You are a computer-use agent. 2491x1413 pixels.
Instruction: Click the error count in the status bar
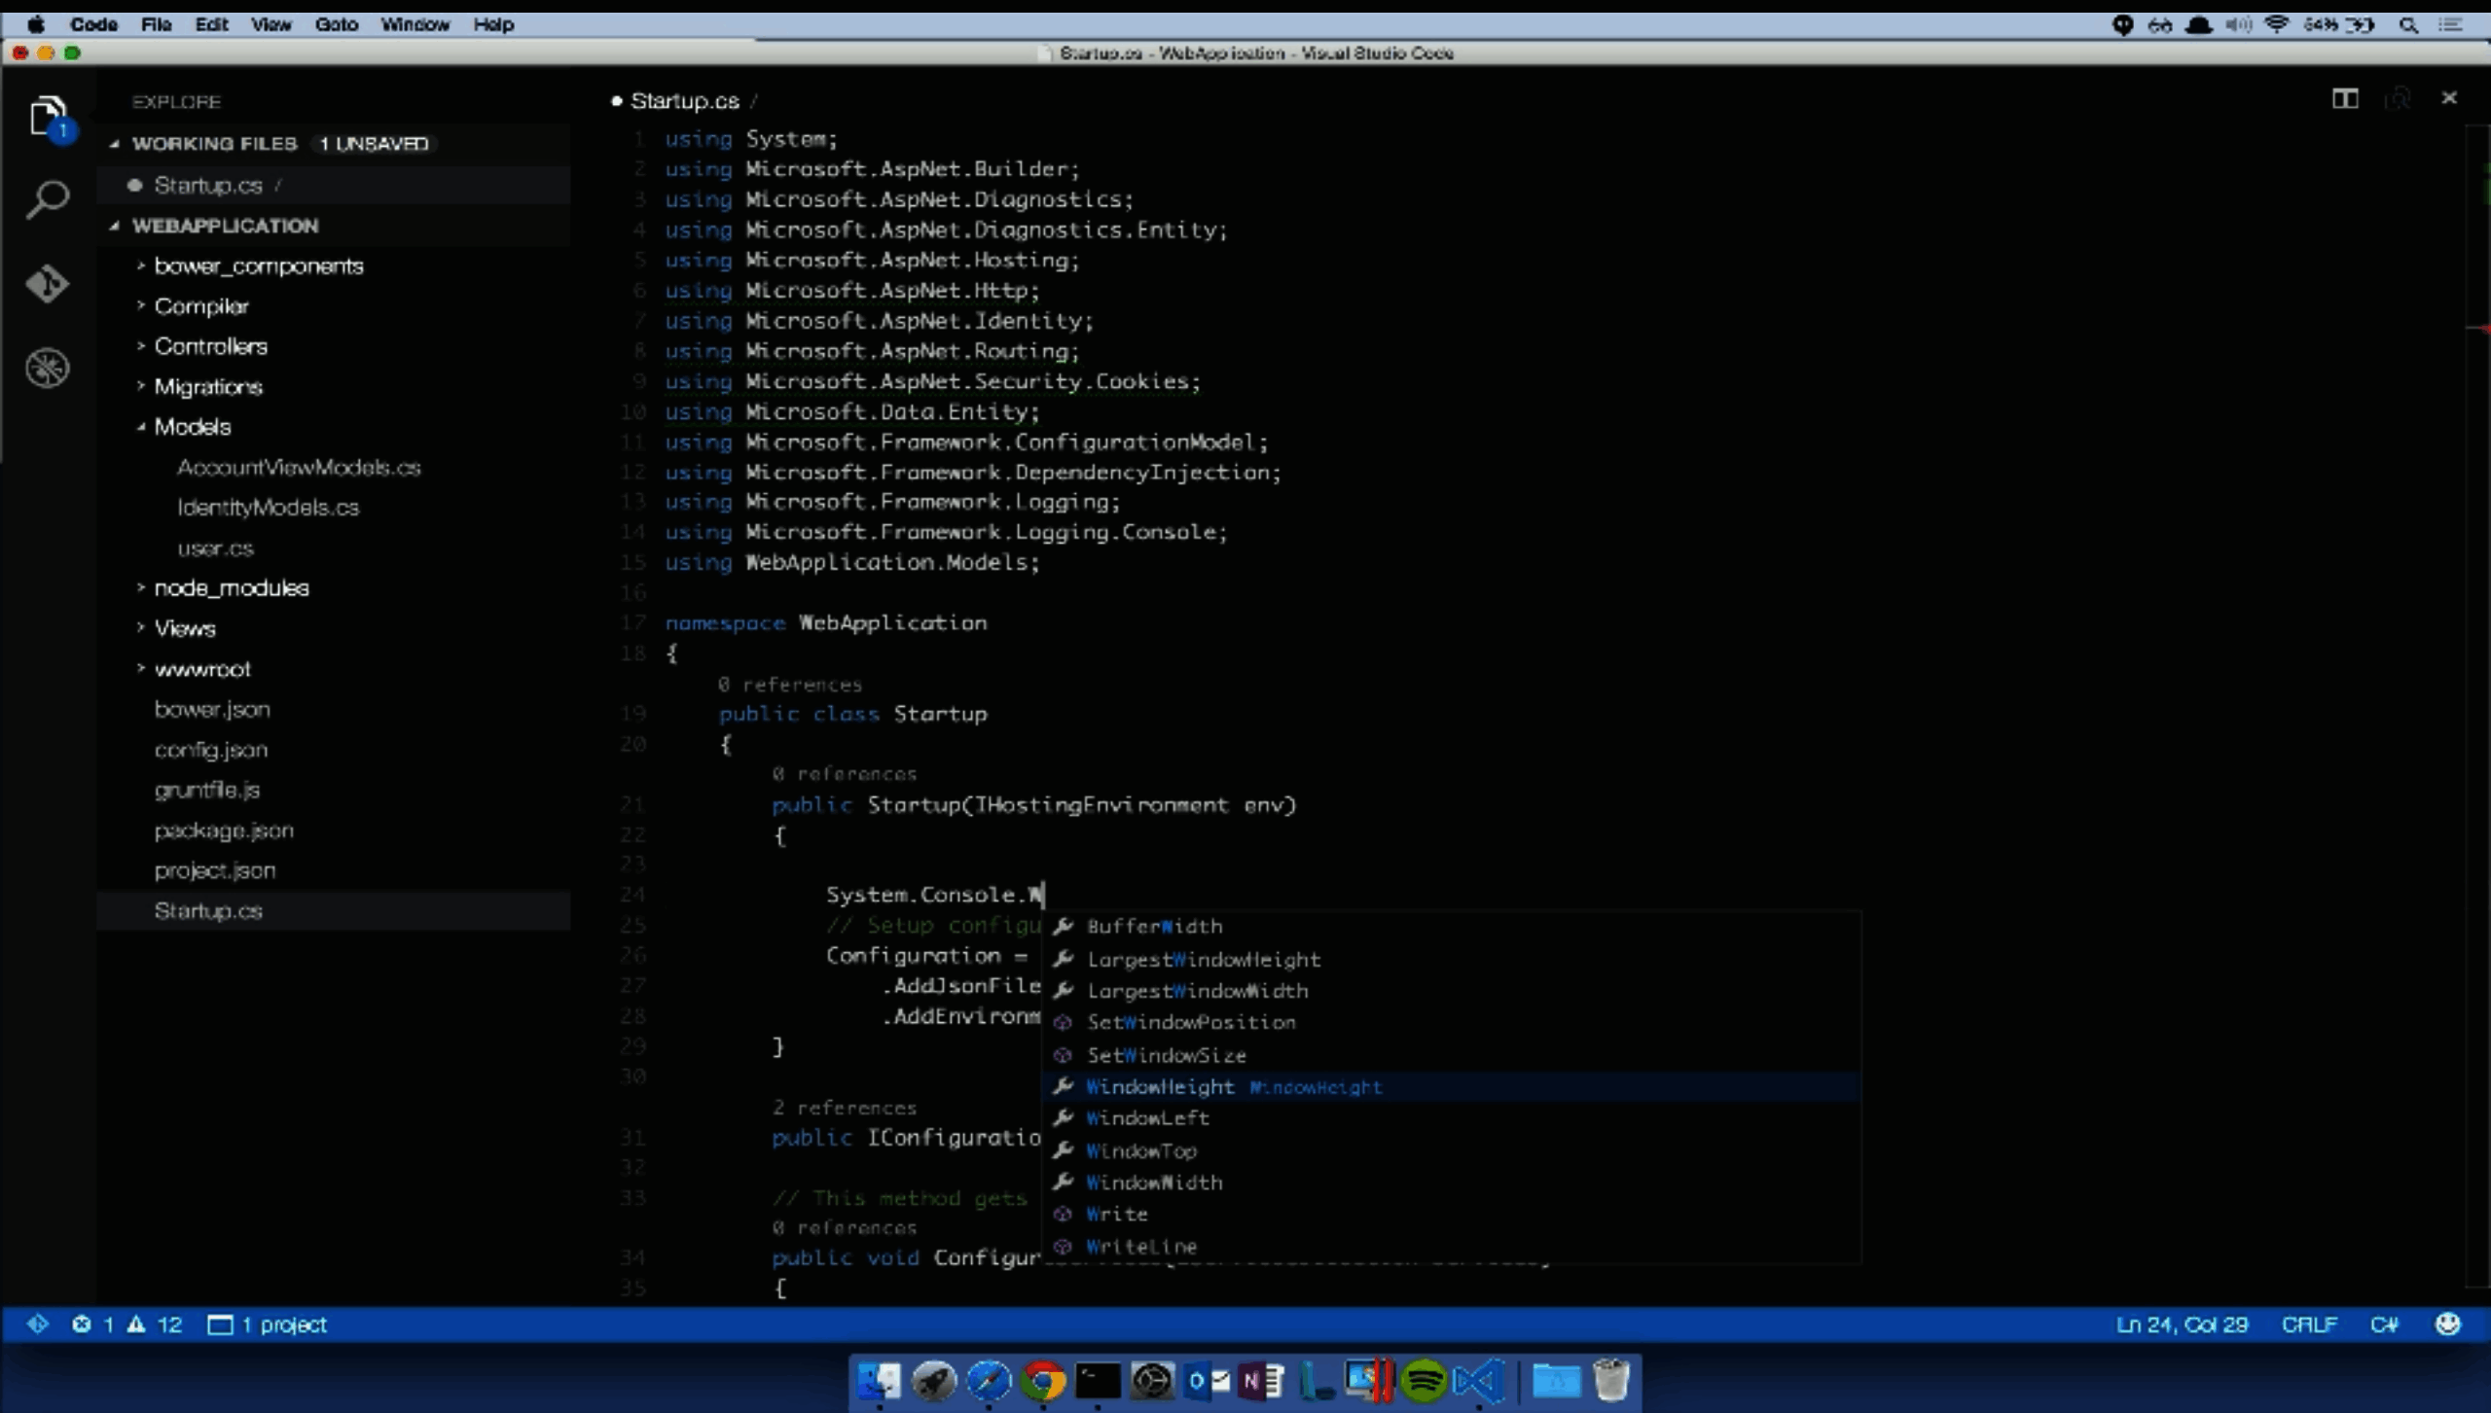(95, 1324)
